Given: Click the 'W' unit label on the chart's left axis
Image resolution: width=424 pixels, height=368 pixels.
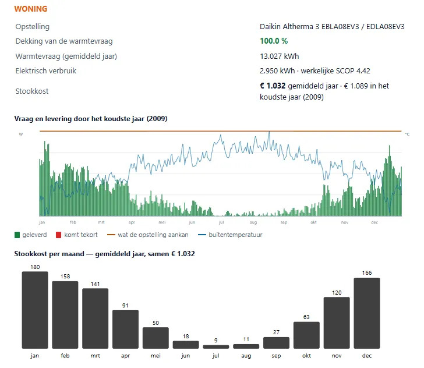Looking at the screenshot, I should [x=21, y=134].
